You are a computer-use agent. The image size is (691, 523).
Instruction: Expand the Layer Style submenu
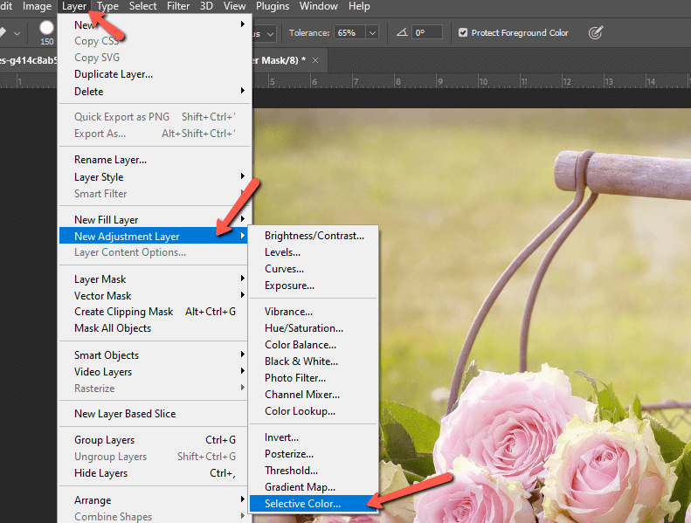tap(155, 176)
